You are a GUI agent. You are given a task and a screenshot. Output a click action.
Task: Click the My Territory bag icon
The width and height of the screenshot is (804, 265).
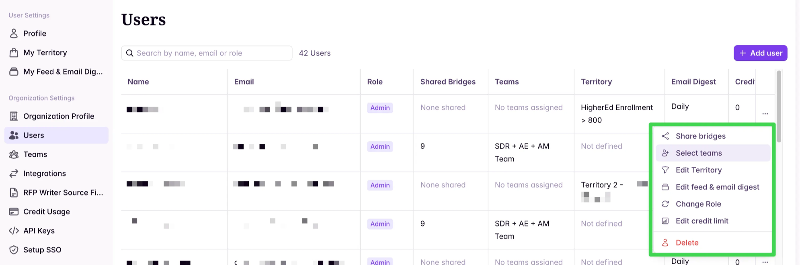point(14,53)
